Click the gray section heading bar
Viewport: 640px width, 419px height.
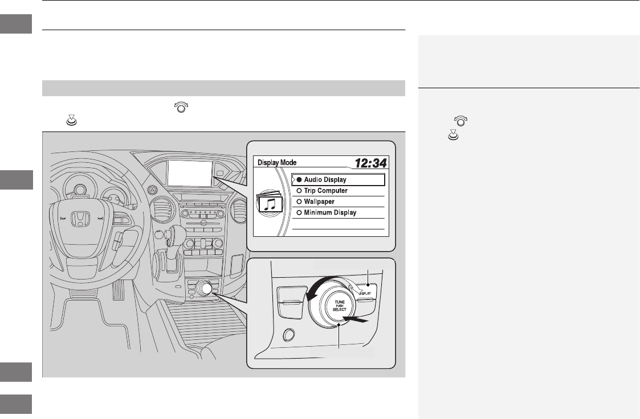pos(223,88)
